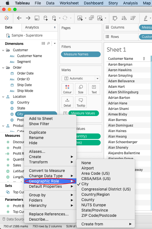Open the Text marks card
Image resolution: width=152 pixels, height=229 pixels.
[x=94, y=89]
